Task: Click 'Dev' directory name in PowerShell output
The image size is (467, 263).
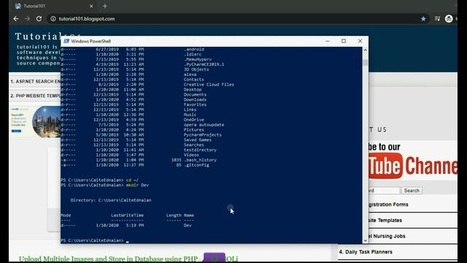Action: [188, 226]
